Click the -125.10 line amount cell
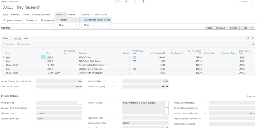The height and width of the screenshot is (128, 257). pos(198,65)
